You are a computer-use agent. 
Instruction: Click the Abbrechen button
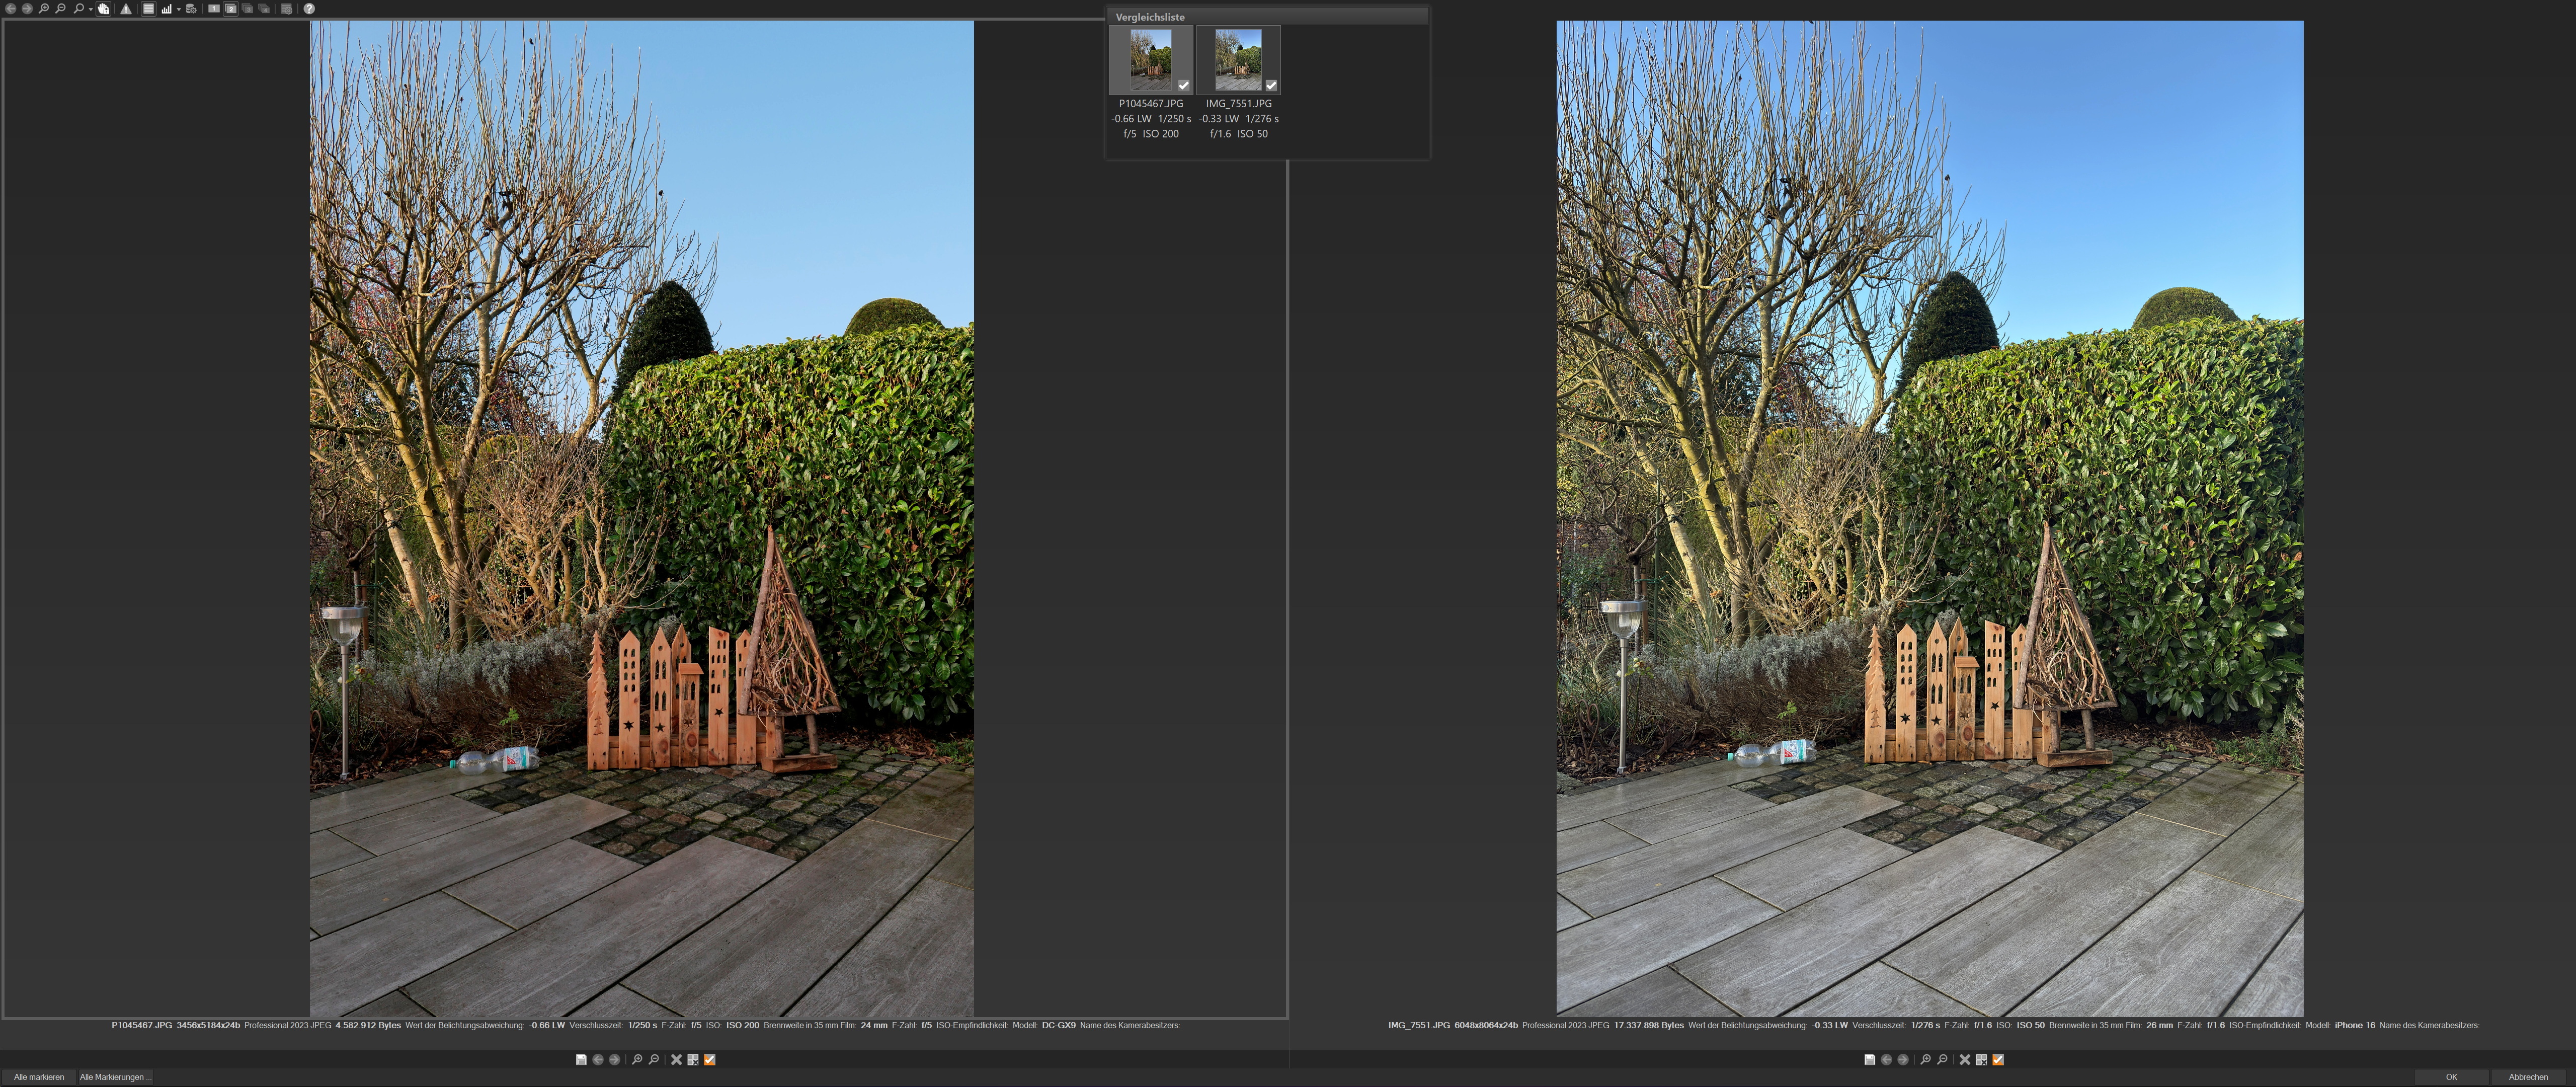pos(2528,1077)
